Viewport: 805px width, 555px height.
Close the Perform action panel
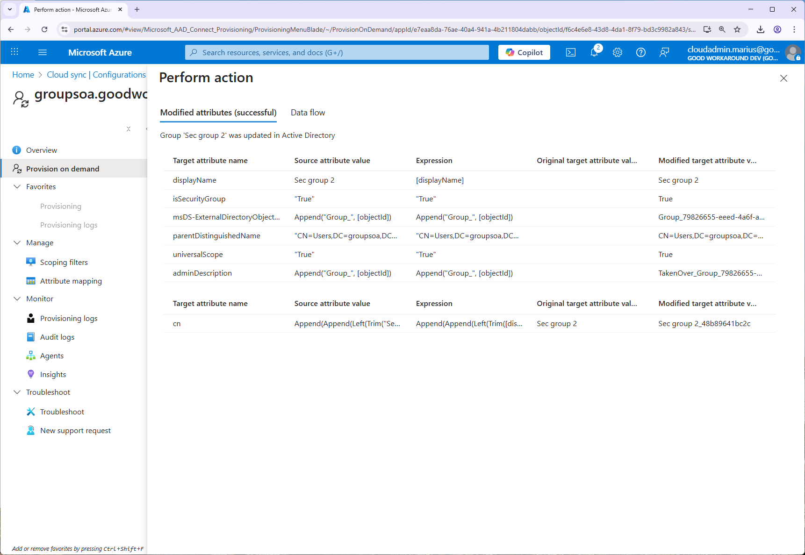point(783,78)
